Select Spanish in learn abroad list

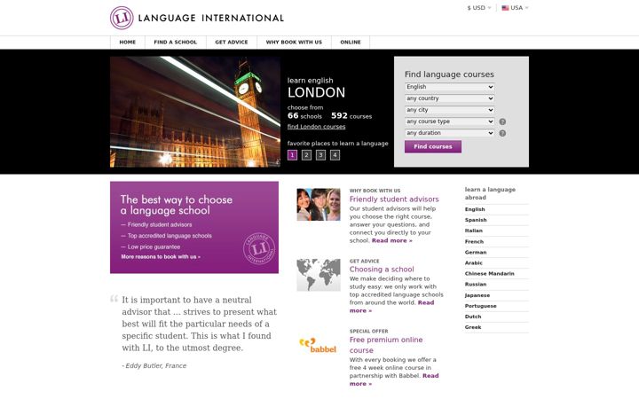(x=476, y=220)
